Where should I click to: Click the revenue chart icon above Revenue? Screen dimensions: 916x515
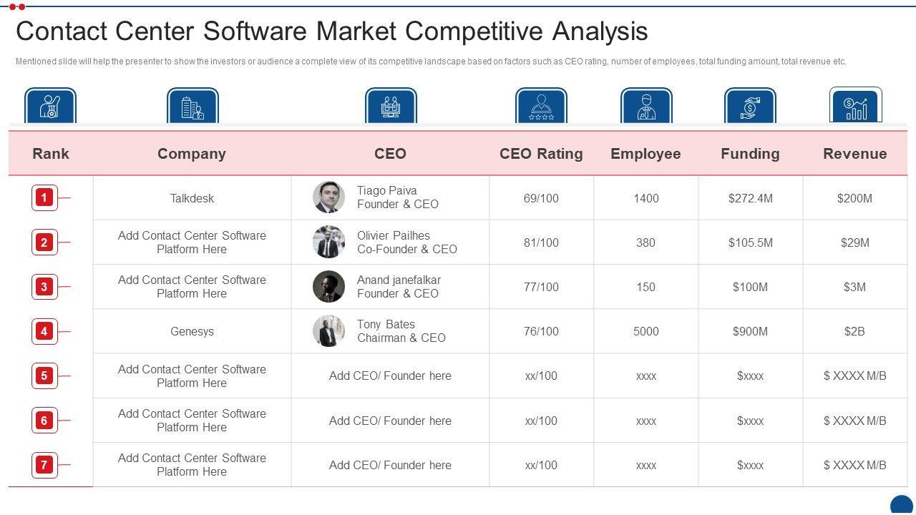(855, 106)
